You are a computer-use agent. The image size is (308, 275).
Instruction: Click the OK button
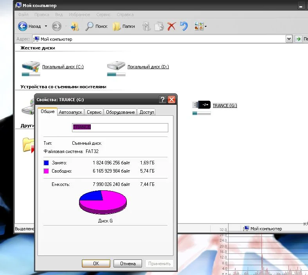(x=96, y=263)
